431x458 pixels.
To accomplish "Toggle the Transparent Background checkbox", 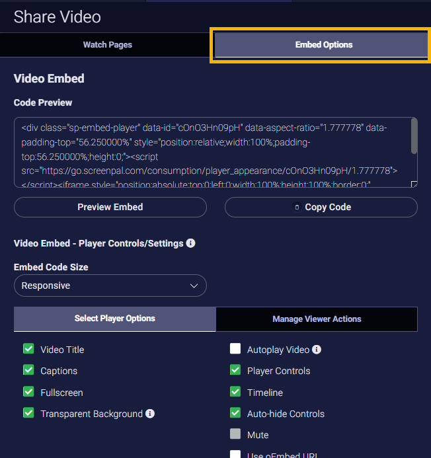I will pyautogui.click(x=28, y=413).
